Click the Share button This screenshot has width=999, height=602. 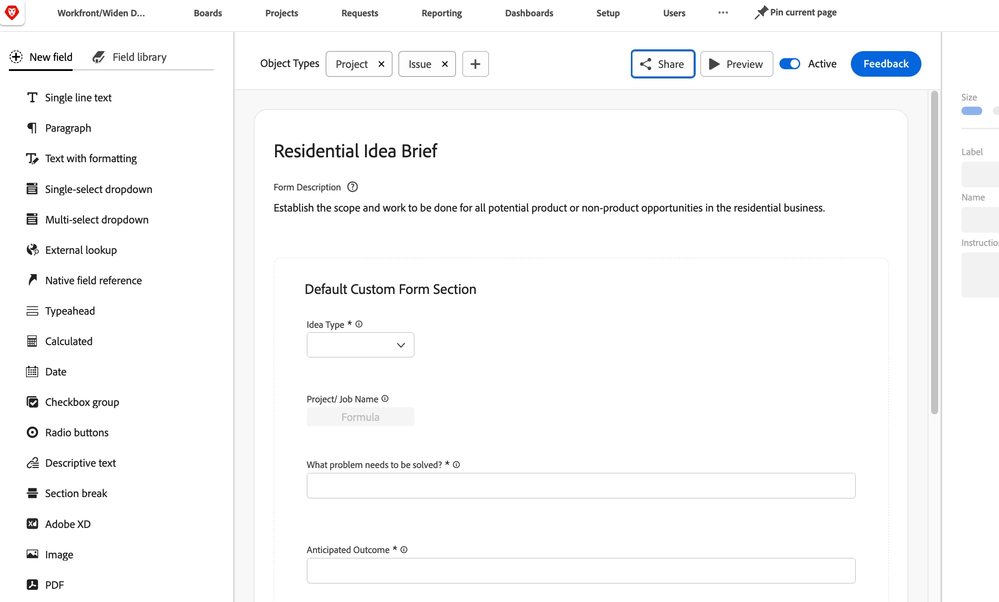(663, 64)
